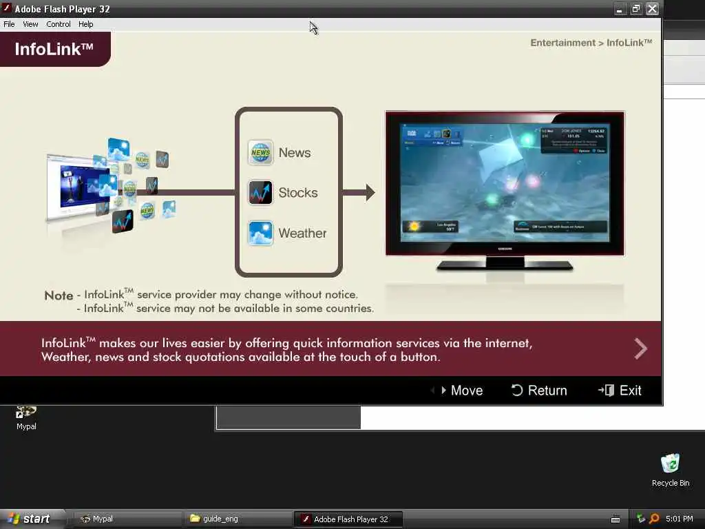
Task: Click the network connection tray icon
Action: [641, 519]
